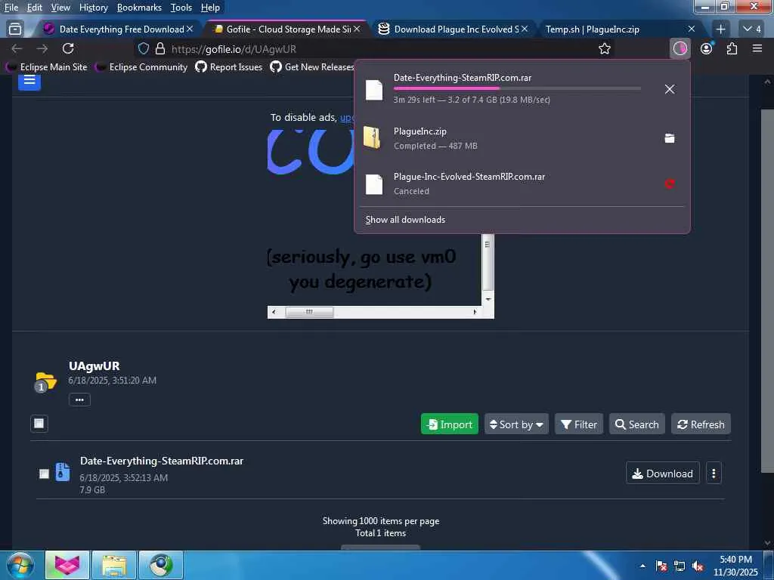774x580 pixels.
Task: Open Eclipse Community bookmark
Action: (x=141, y=66)
